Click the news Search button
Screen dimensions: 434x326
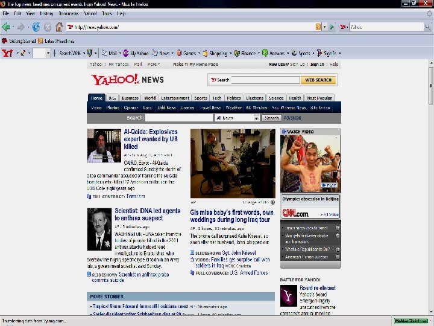pyautogui.click(x=271, y=118)
